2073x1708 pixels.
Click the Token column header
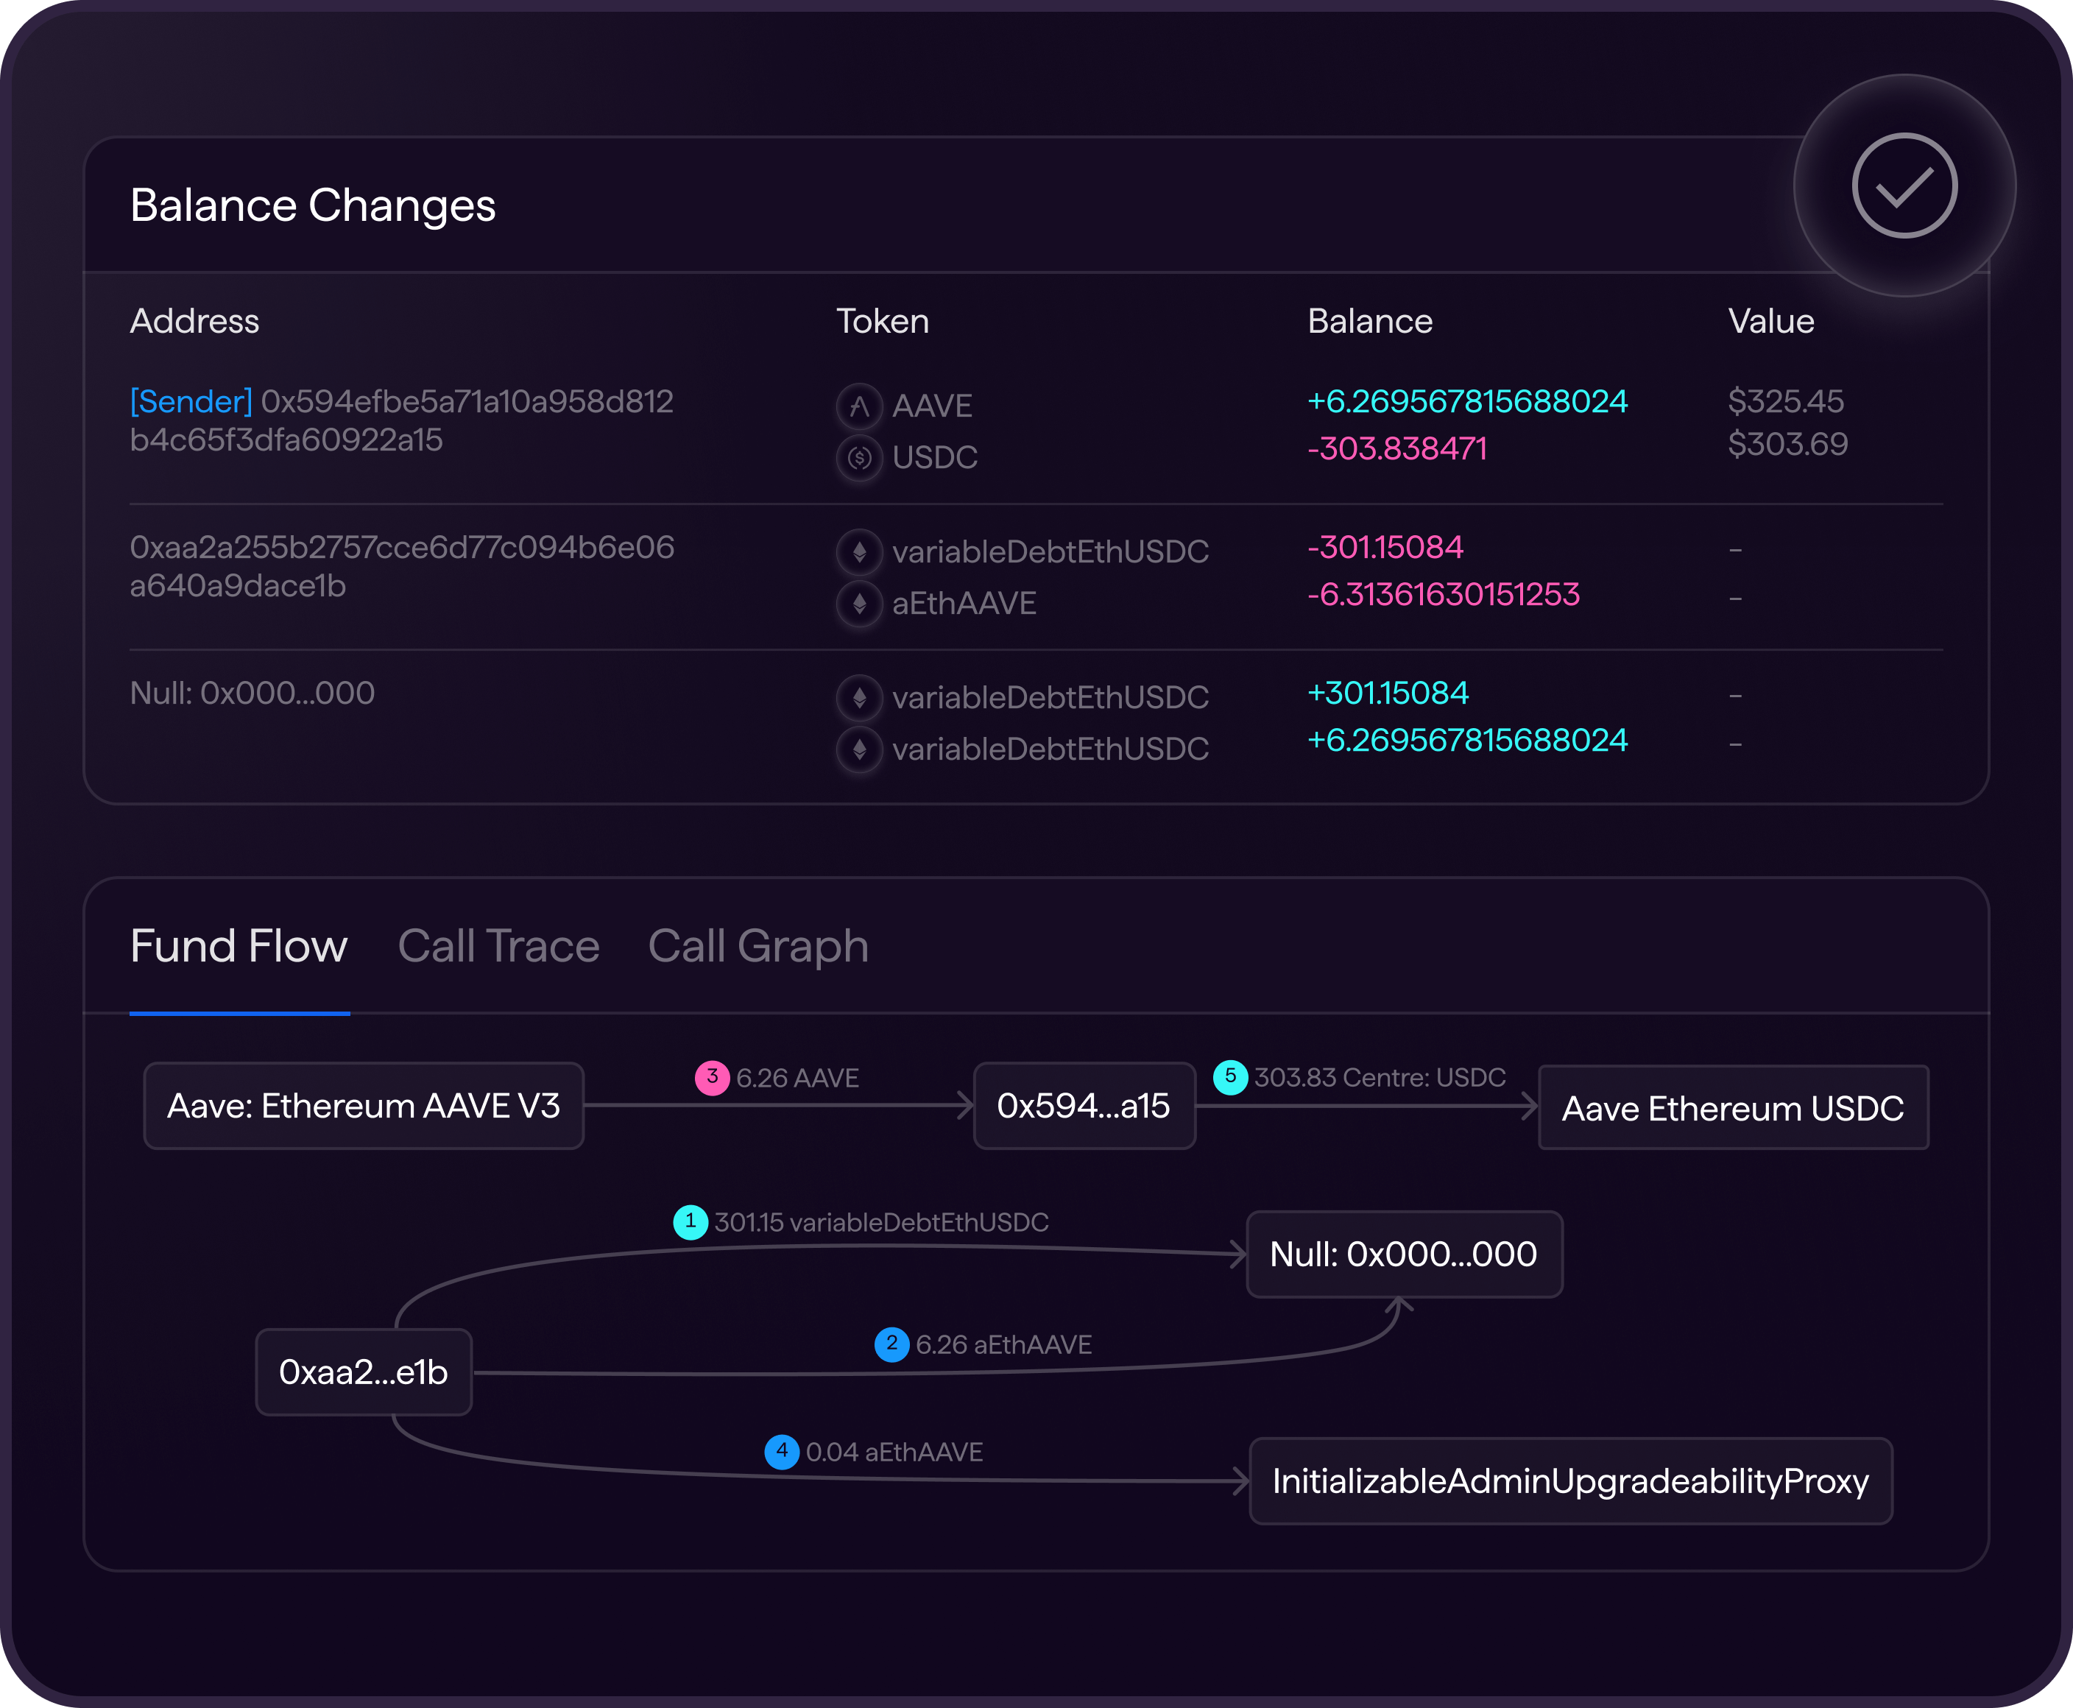coord(883,321)
